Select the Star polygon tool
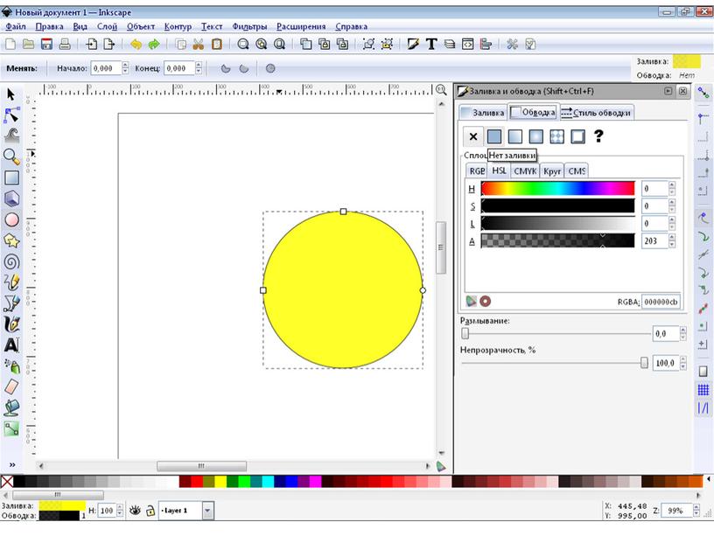Screen dimensions: 714x536 coord(11,240)
